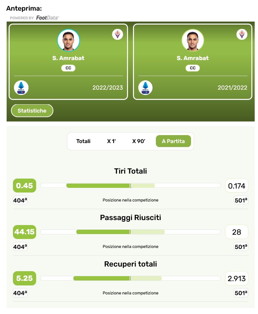This screenshot has height=314, width=258.
Task: Click the 44.15 Passaggi Riusciti value
Action: click(x=25, y=232)
